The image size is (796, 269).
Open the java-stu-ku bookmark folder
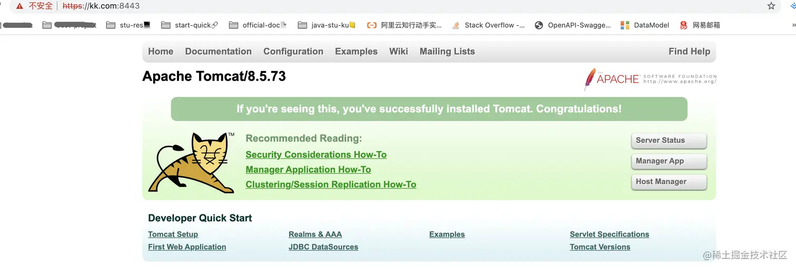tap(327, 25)
